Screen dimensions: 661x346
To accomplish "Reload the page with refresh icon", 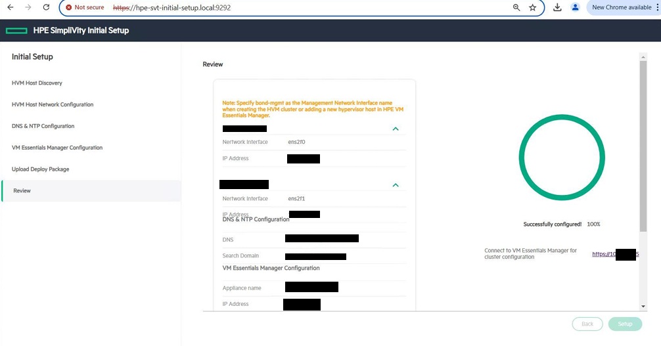I will tap(47, 7).
